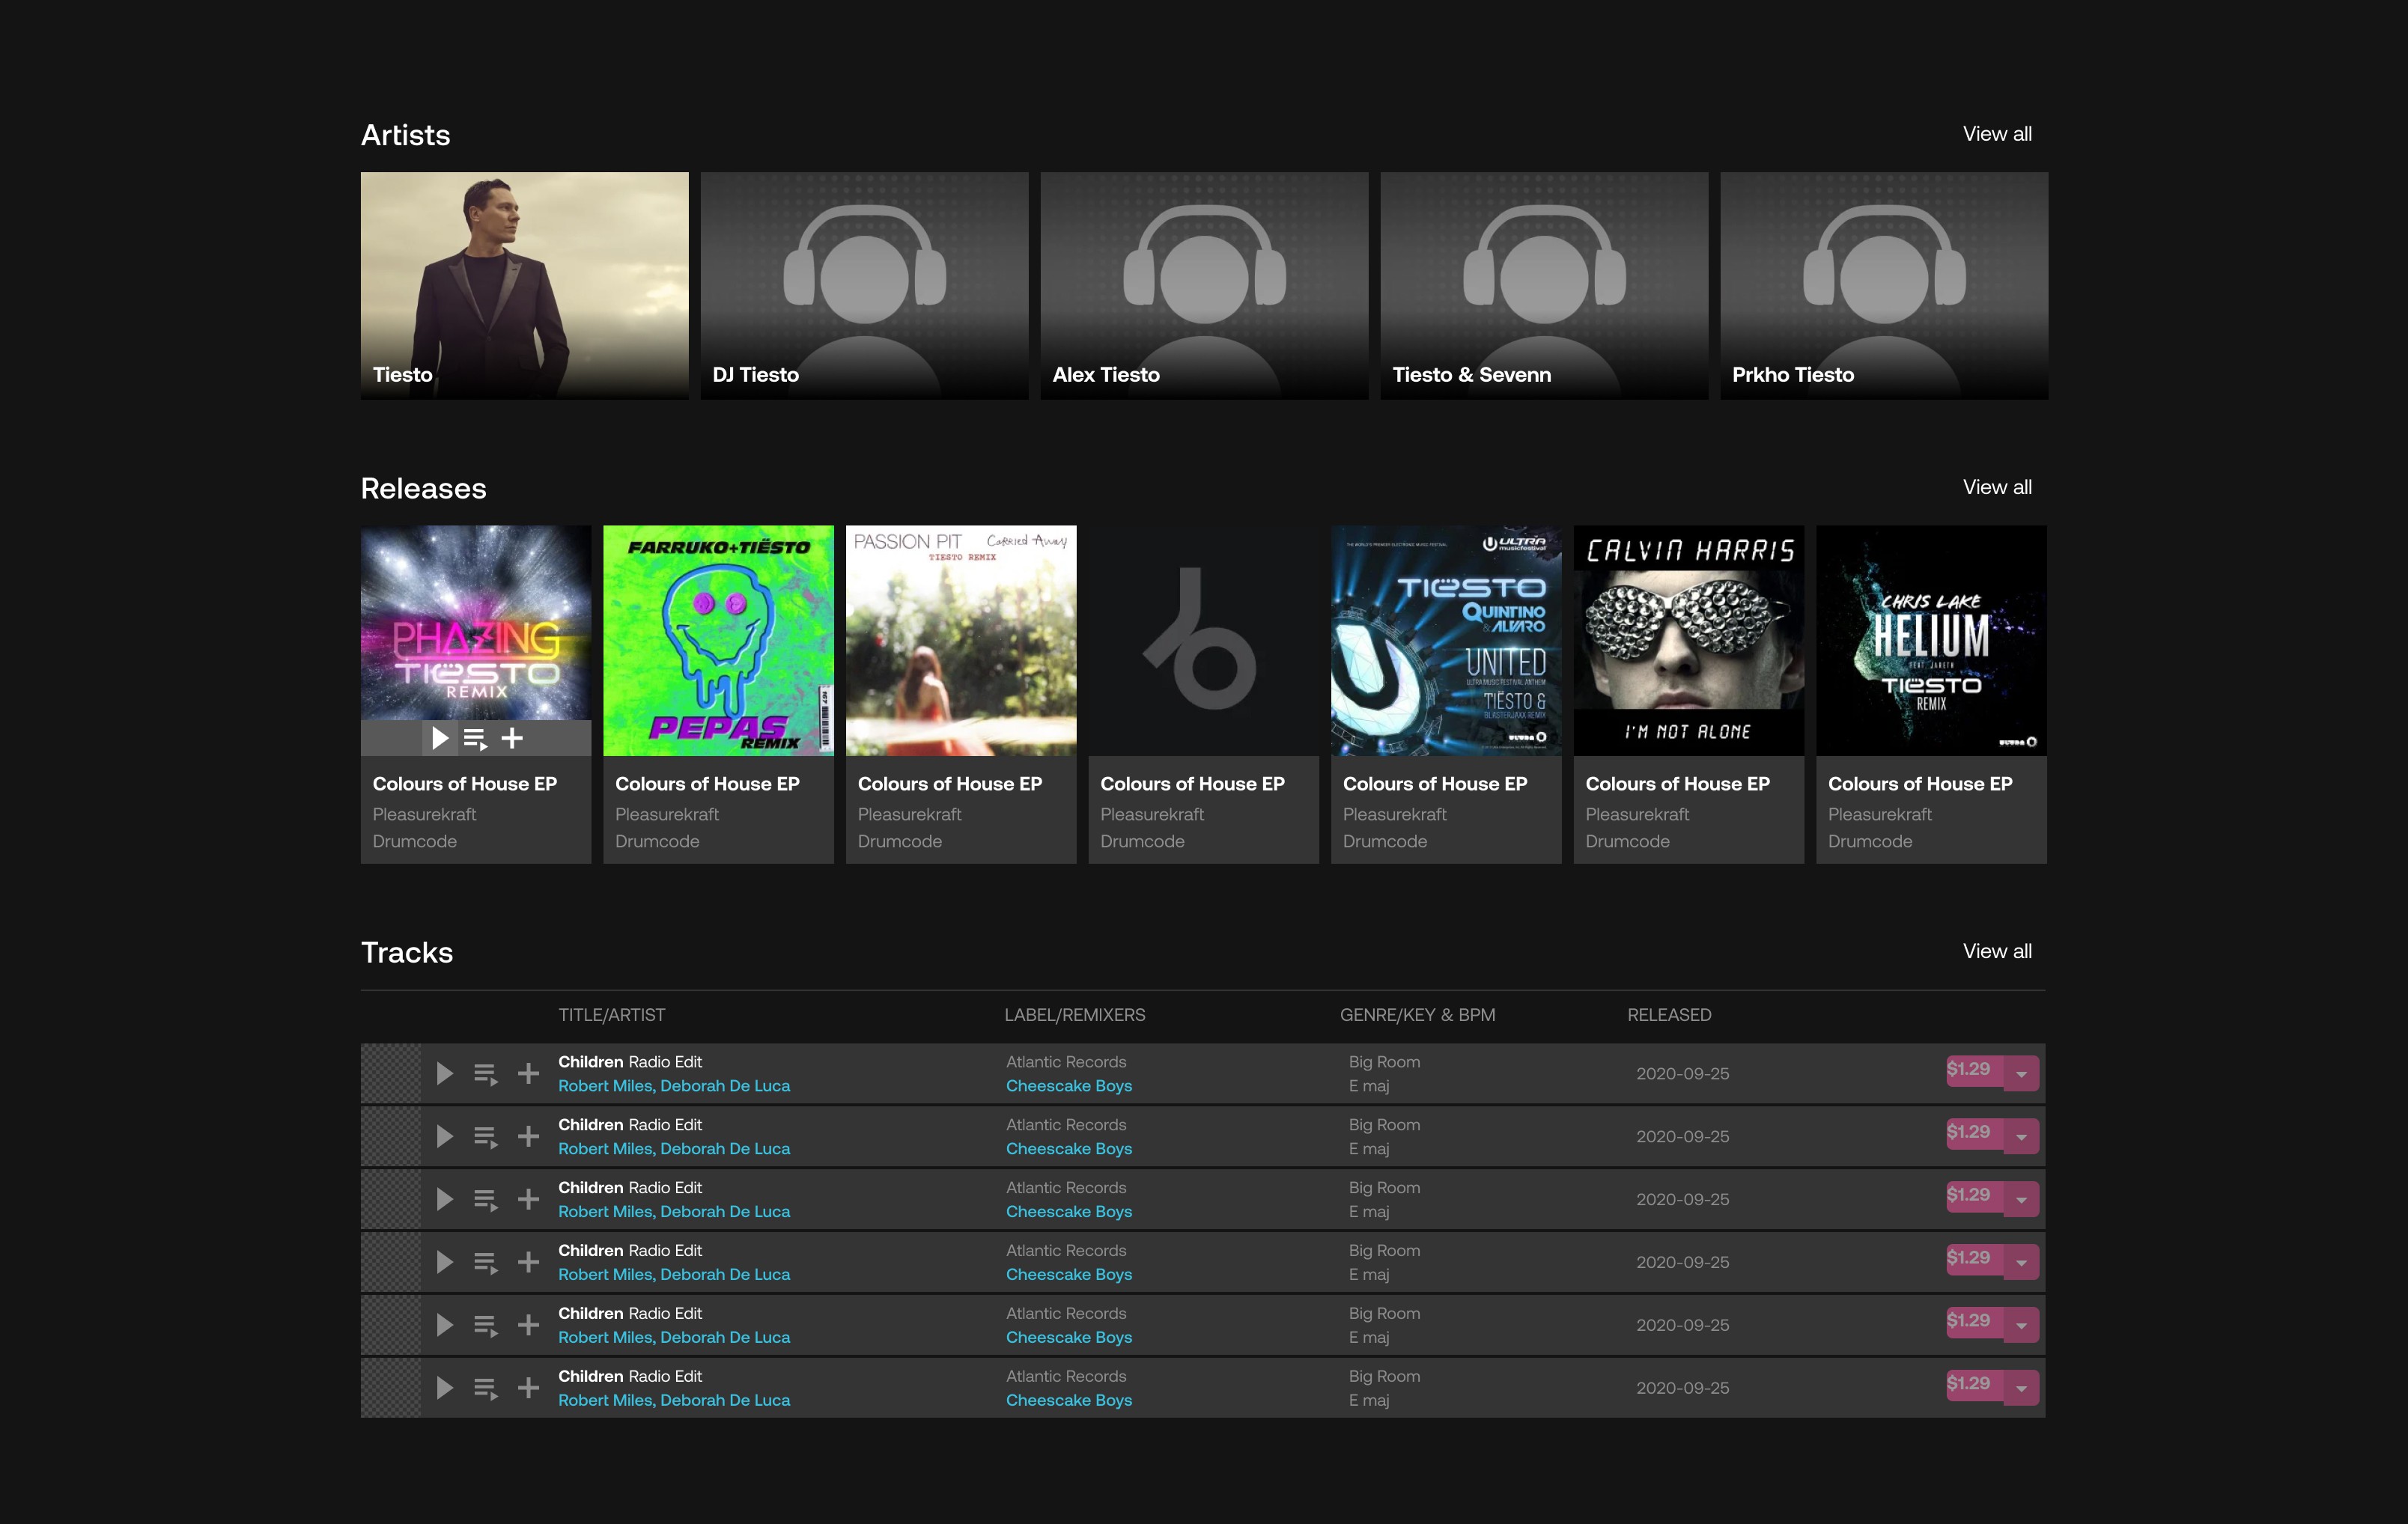The image size is (2408, 1524).
Task: Add first Children track row to queue
Action: pyautogui.click(x=486, y=1074)
